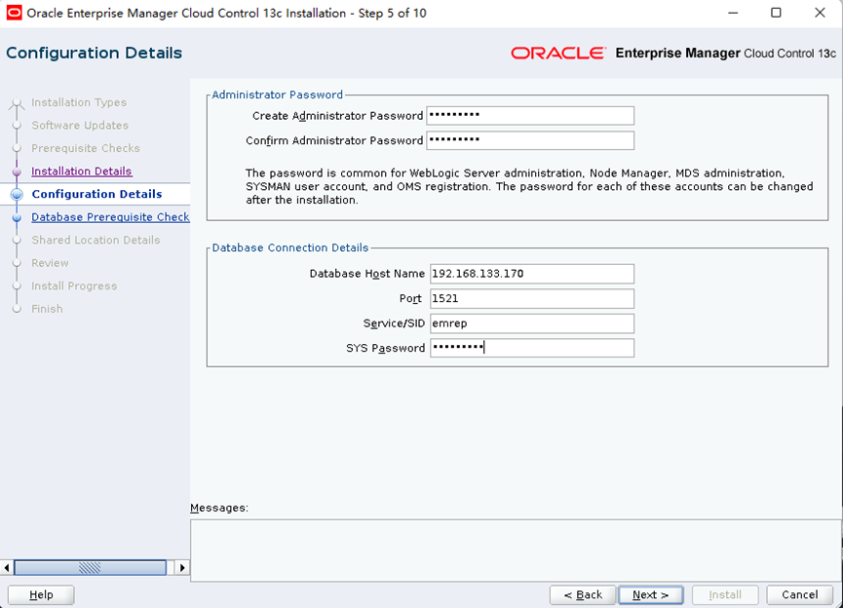Click the SYS Password field
This screenshot has width=843, height=608.
tap(532, 348)
